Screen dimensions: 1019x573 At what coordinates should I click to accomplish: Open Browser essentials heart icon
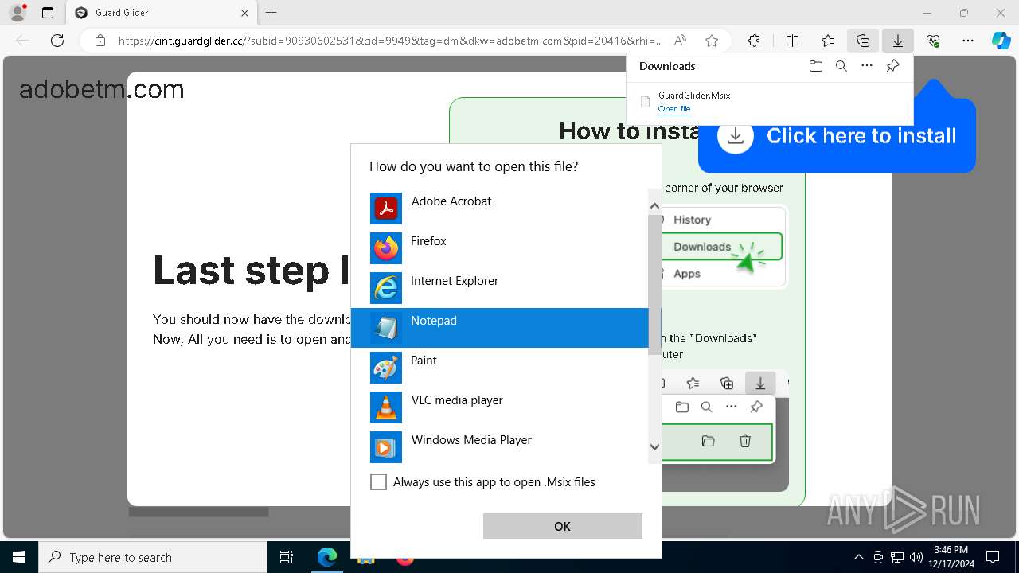coord(933,41)
